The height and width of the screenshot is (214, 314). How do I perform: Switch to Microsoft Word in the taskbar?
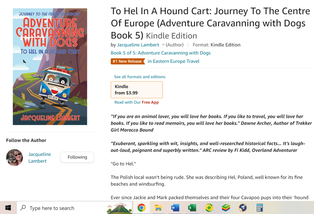(x=175, y=208)
